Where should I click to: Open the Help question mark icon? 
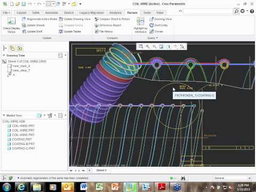[252, 11]
